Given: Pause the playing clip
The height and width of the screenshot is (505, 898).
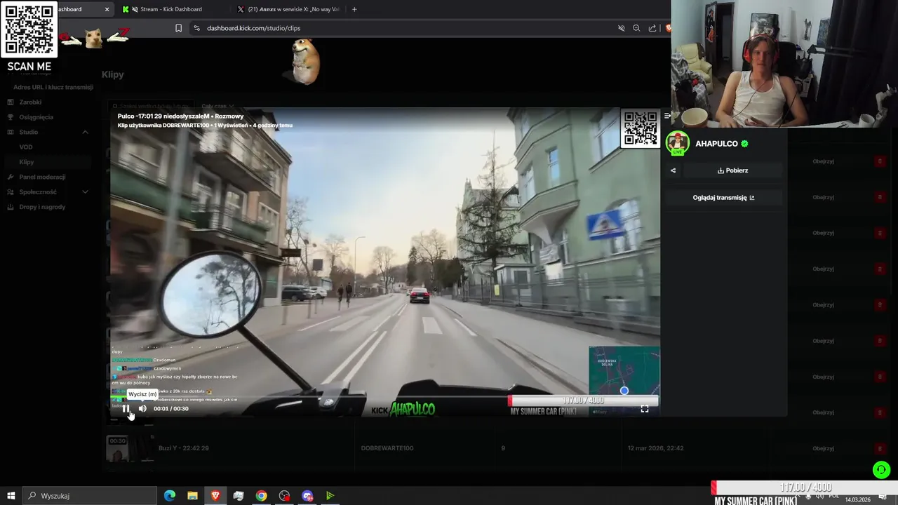Looking at the screenshot, I should (126, 409).
